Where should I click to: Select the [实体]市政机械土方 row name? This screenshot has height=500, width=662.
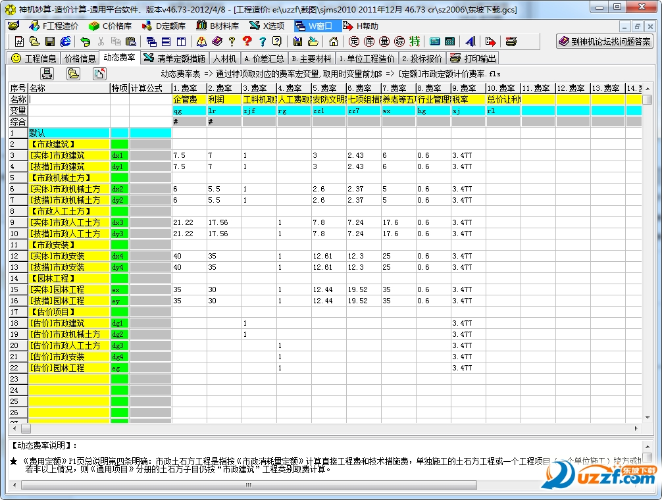pos(69,189)
